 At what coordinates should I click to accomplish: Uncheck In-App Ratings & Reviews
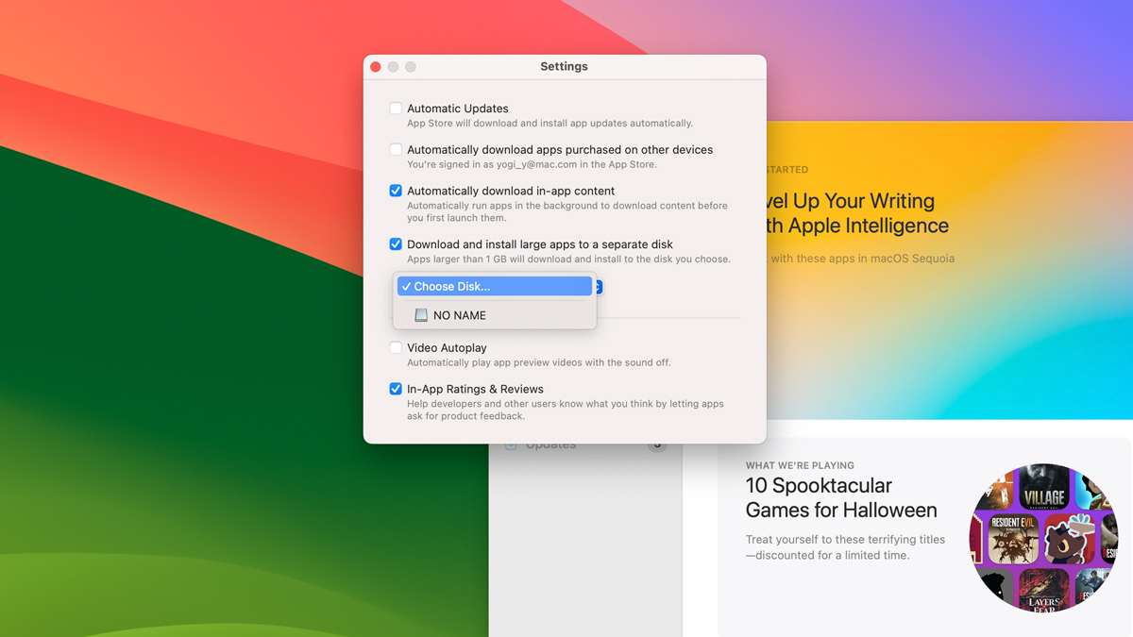[x=396, y=389]
